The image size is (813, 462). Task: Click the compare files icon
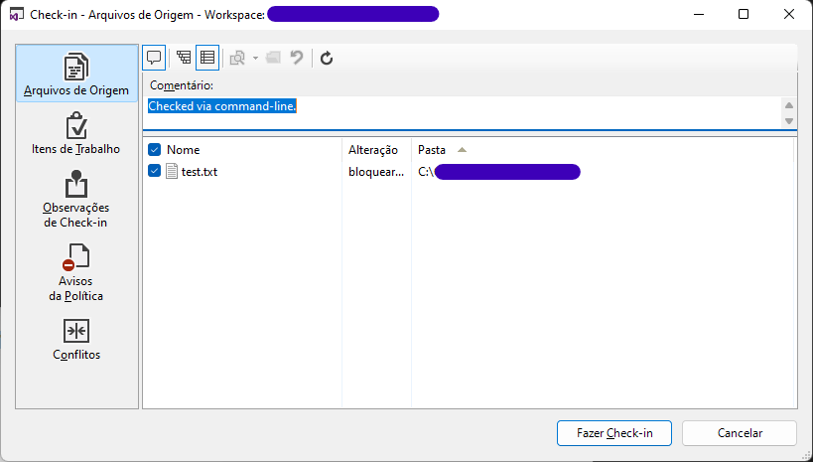237,58
